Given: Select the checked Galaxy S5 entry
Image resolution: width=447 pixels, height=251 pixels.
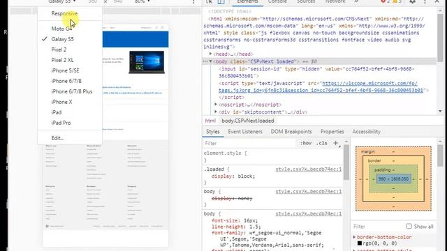Looking at the screenshot, I should [x=62, y=39].
